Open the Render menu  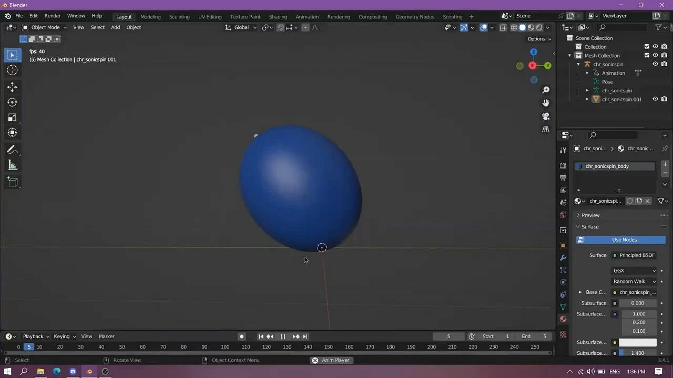click(52, 16)
